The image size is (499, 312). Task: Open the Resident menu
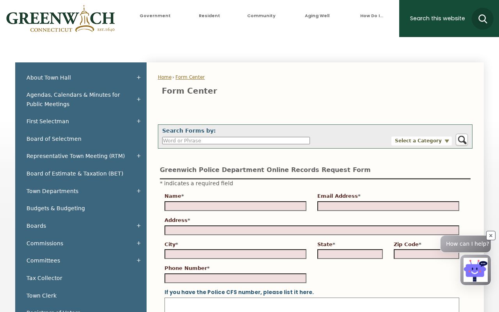coord(209,16)
